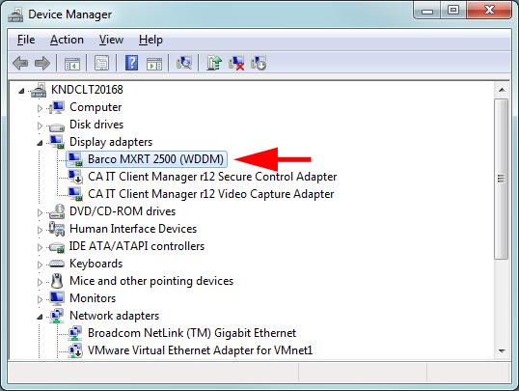Viewport: 519px width, 391px height.
Task: Click the Uninstall device red X icon
Action: point(236,63)
